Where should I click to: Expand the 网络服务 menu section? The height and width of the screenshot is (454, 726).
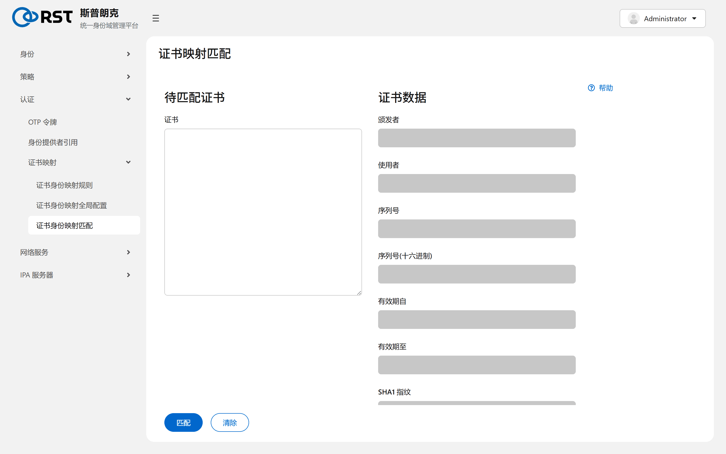[76, 252]
